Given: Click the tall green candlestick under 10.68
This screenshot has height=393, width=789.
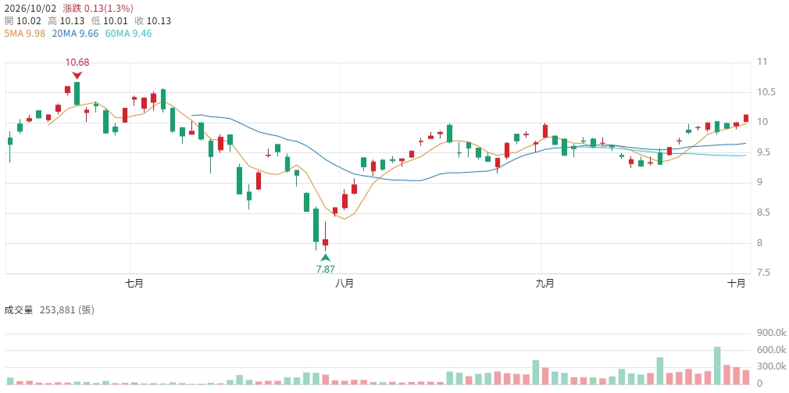Looking at the screenshot, I should click(x=77, y=94).
